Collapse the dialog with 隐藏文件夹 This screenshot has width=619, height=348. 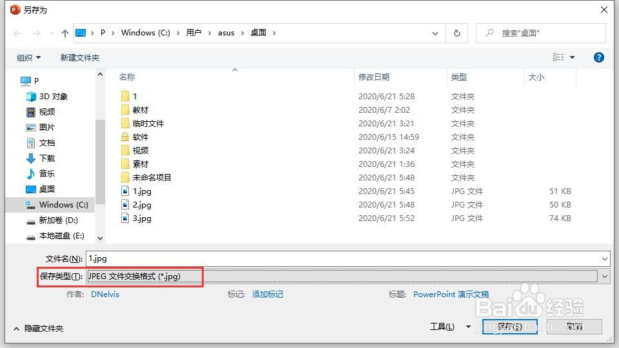(38, 328)
